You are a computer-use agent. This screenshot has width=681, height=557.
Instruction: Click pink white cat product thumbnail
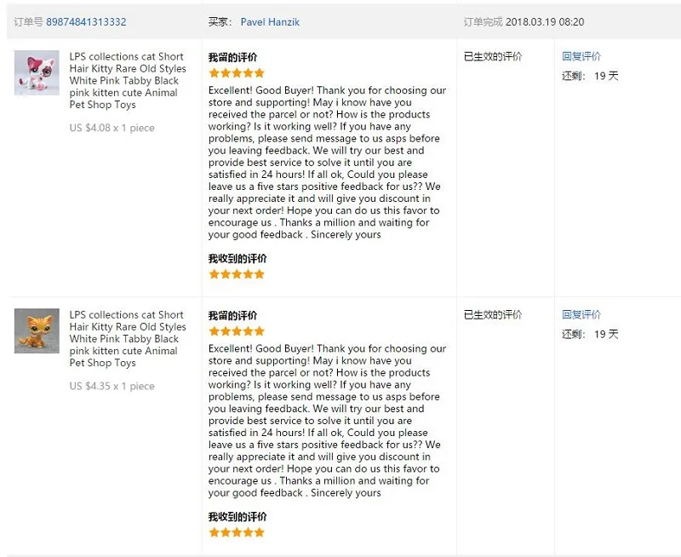coord(37,72)
